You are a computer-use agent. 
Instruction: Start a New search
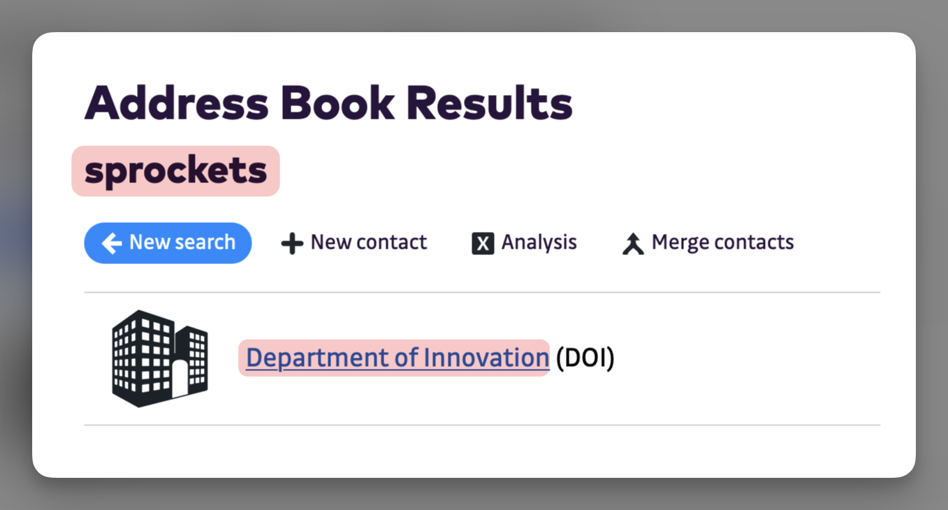tap(182, 242)
